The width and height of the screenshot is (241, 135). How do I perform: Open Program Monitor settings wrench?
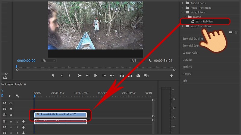point(150,61)
